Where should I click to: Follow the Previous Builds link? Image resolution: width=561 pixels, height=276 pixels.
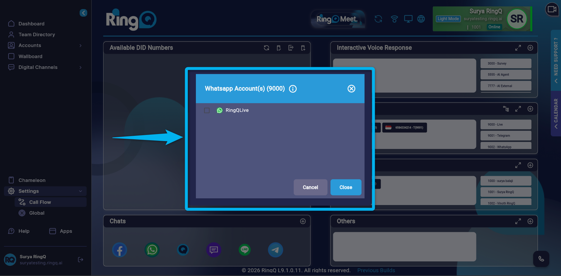point(376,270)
